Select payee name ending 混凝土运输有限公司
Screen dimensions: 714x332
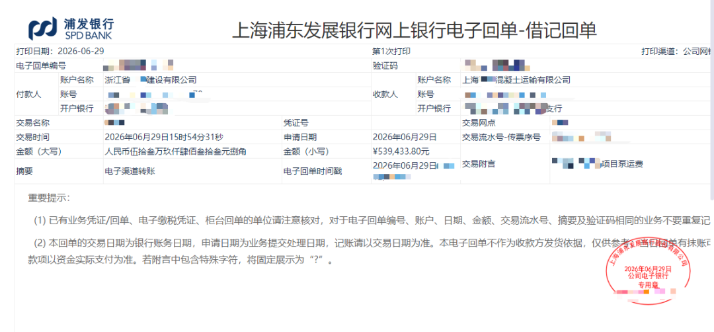(516, 80)
